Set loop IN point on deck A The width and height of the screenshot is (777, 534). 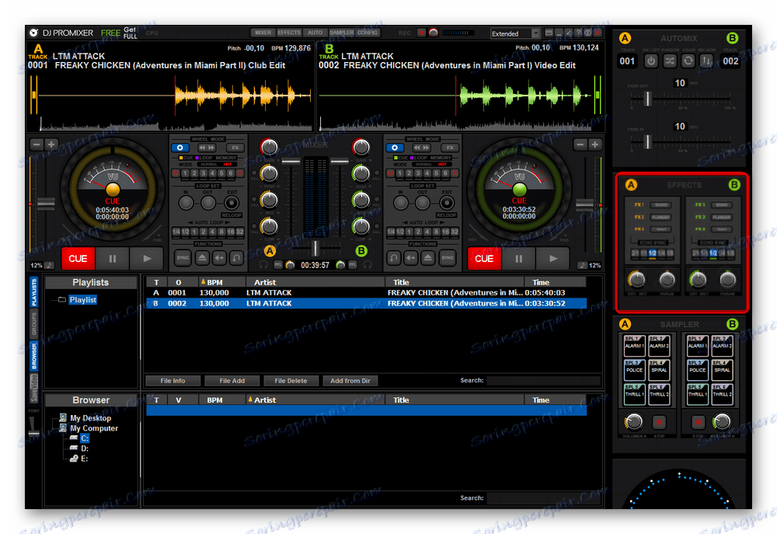tap(186, 203)
